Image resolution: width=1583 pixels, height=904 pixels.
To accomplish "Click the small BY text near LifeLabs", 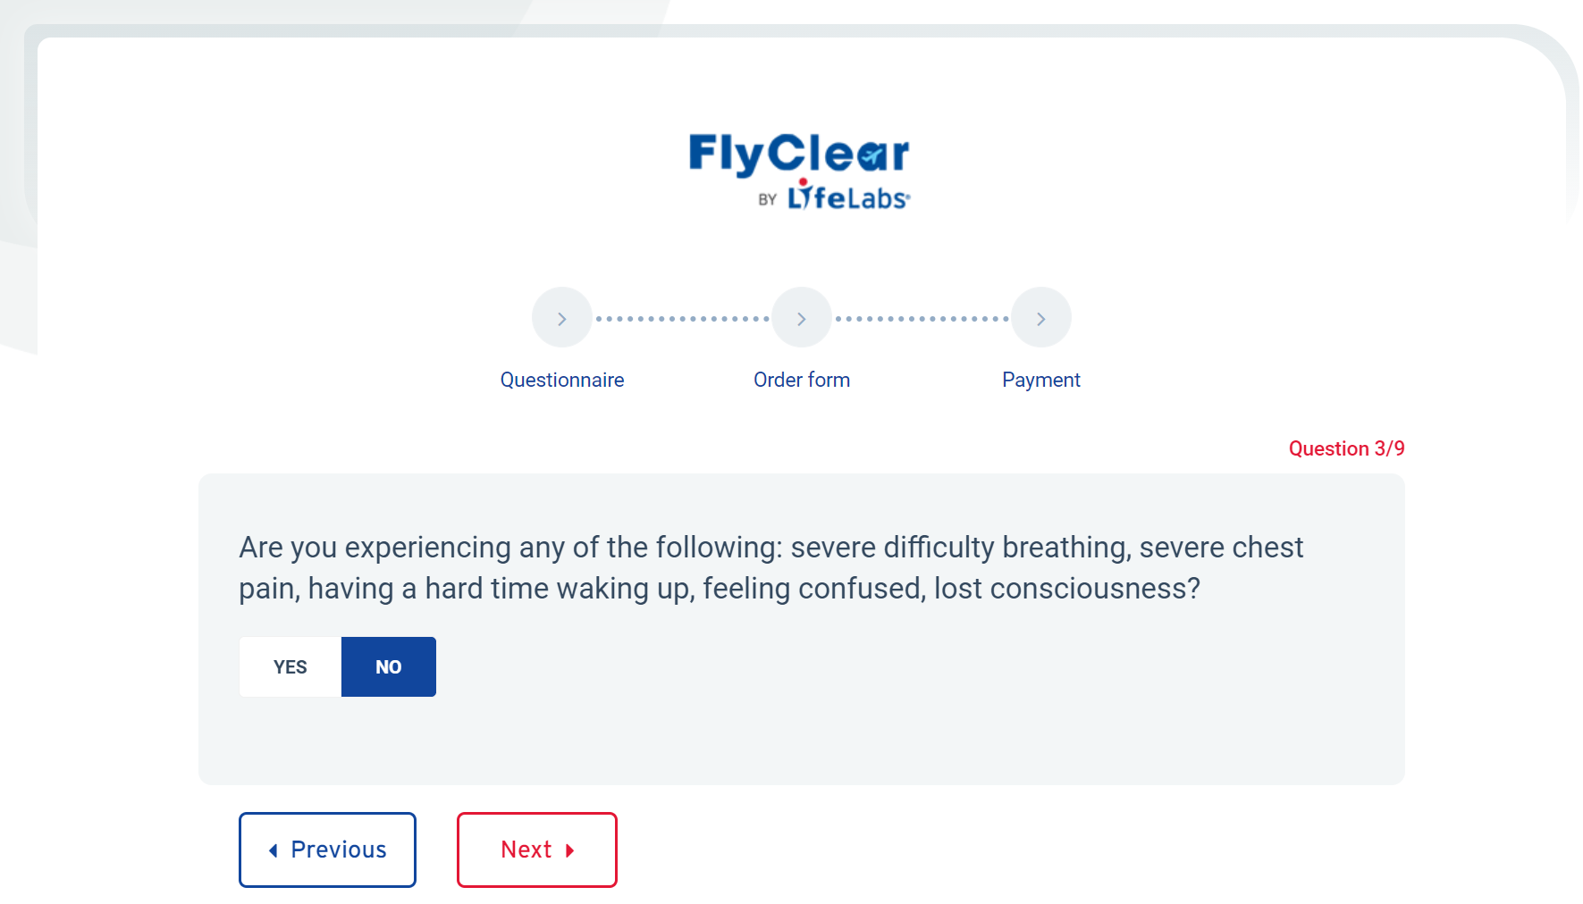I will tap(767, 200).
